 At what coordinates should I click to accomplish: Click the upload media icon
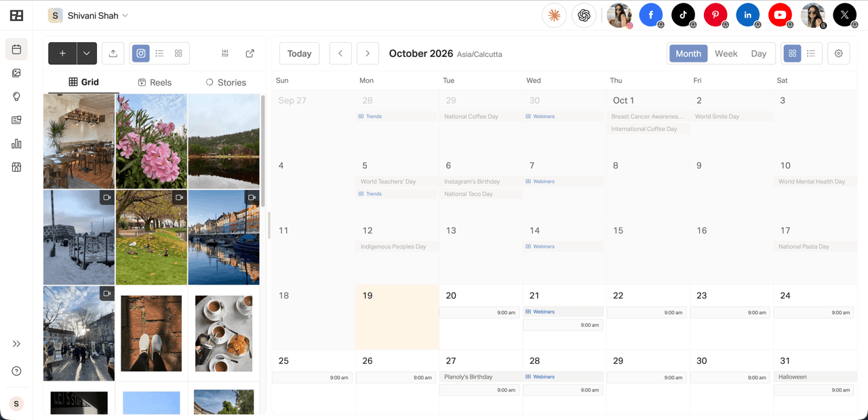click(x=113, y=54)
